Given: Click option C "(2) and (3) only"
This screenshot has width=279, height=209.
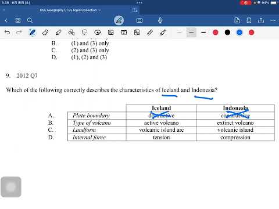Looking at the screenshot, I should click(x=90, y=51).
